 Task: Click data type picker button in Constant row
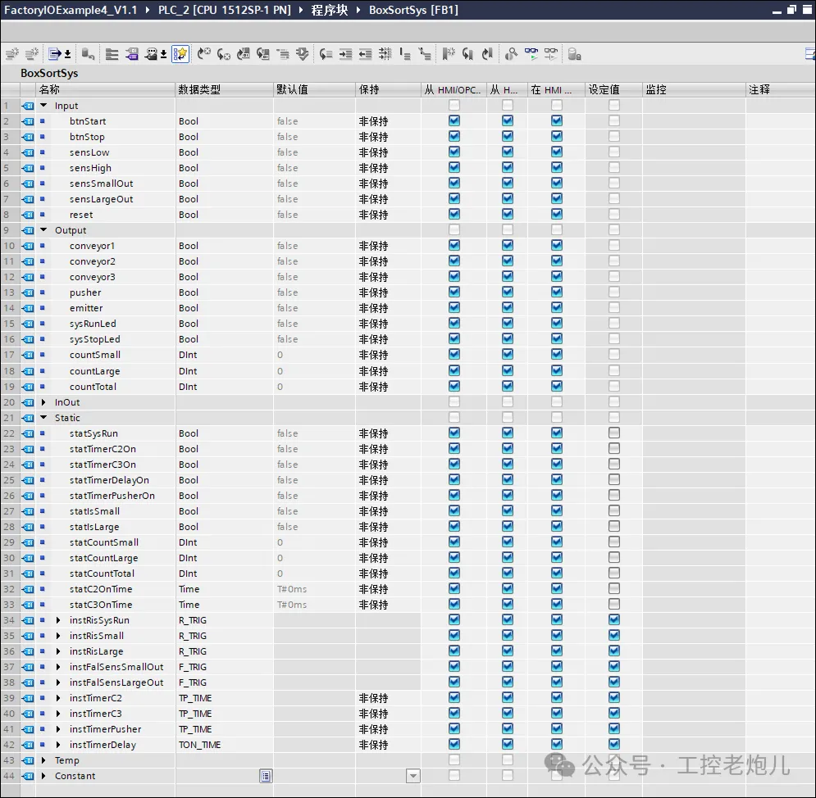(x=266, y=776)
